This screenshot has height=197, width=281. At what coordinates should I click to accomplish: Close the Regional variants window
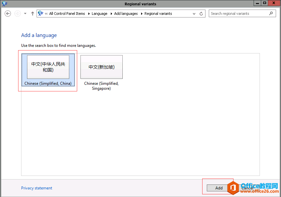(x=274, y=3)
